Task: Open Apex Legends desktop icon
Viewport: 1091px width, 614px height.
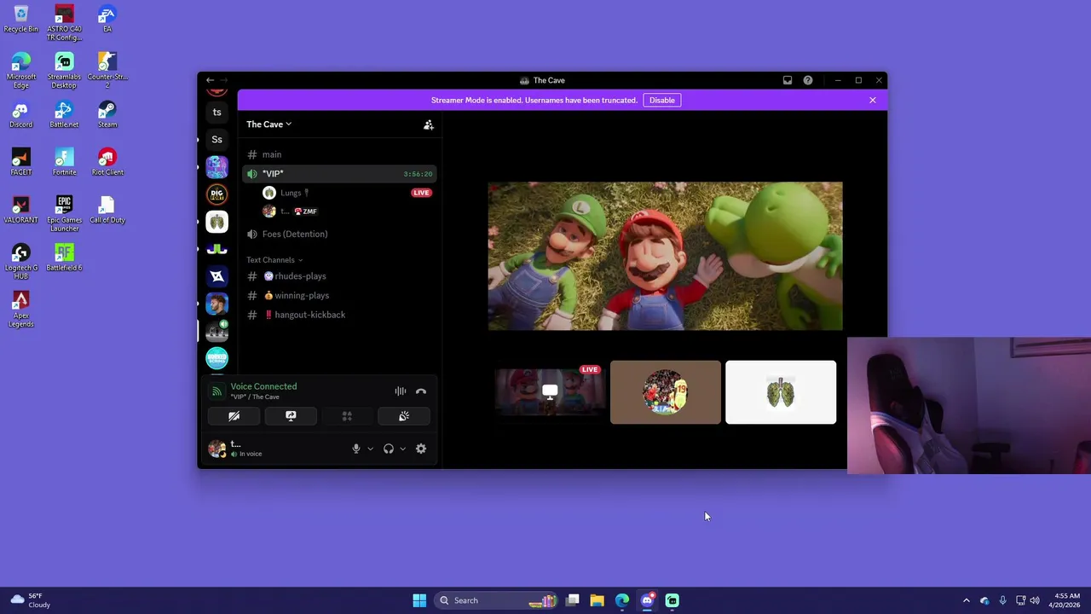Action: point(21,310)
